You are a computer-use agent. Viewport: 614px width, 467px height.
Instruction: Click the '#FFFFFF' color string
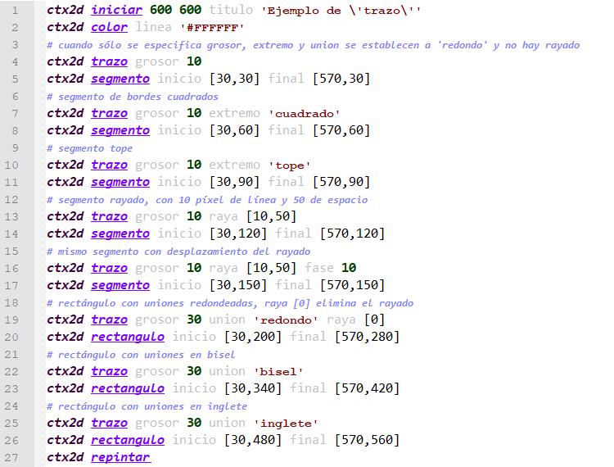(212, 28)
